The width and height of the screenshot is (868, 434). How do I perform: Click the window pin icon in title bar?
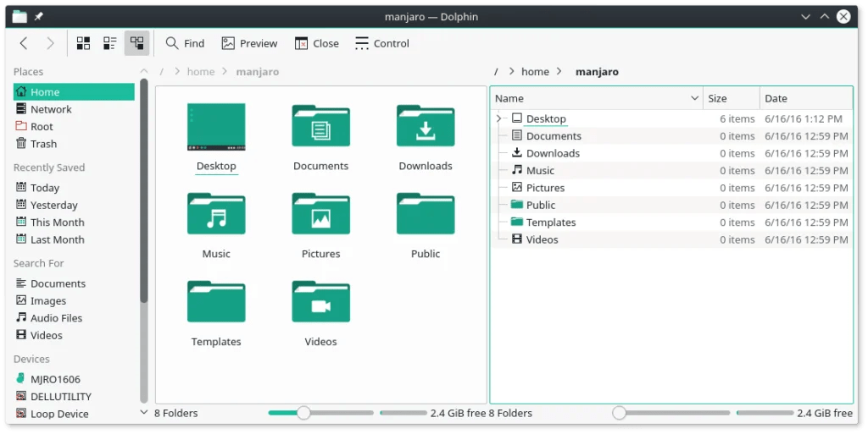pos(38,17)
